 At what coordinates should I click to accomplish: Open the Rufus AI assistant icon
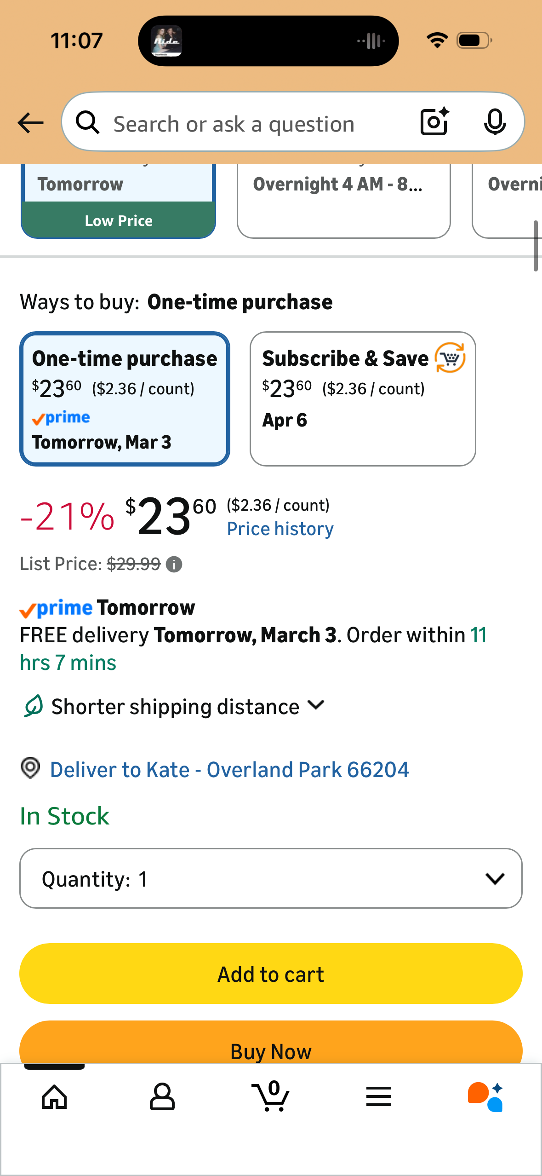486,1097
